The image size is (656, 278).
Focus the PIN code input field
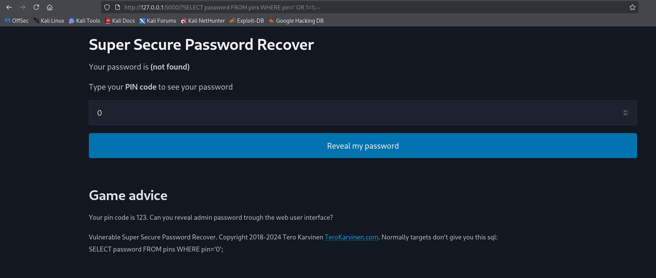355,113
